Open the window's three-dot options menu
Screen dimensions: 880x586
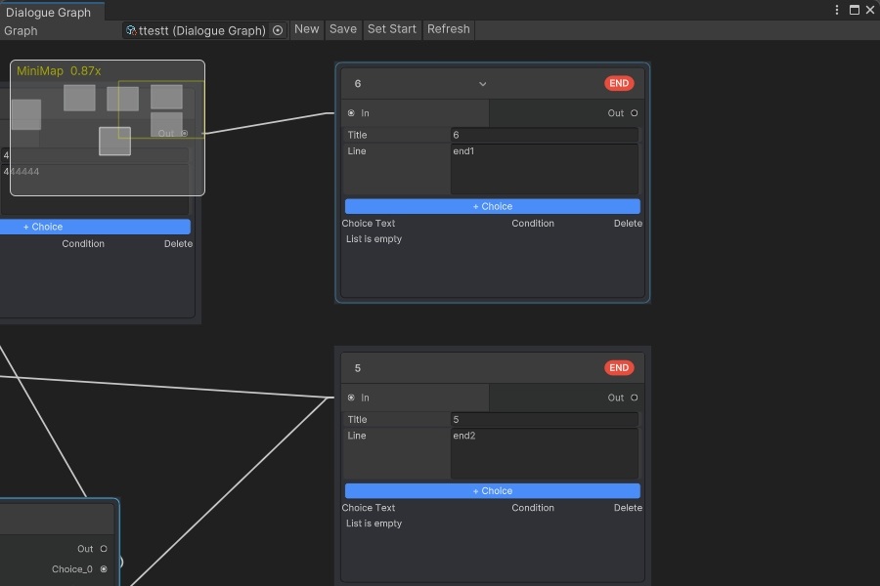coord(837,10)
